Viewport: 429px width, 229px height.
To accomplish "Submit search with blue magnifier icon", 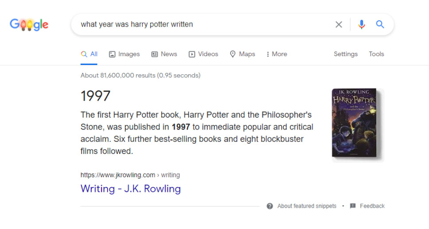I will click(x=380, y=24).
